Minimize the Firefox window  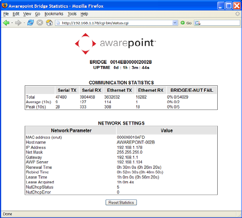click(220, 6)
